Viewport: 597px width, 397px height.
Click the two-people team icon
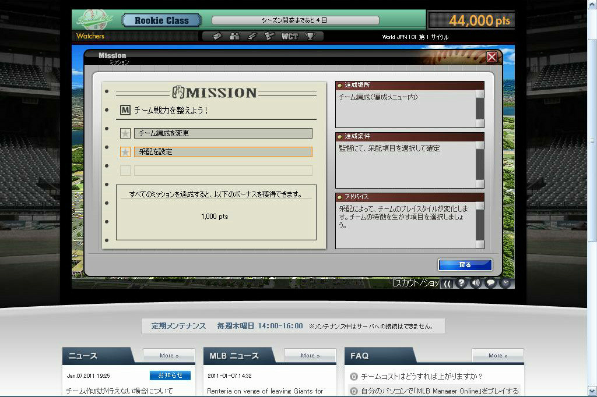(x=235, y=36)
